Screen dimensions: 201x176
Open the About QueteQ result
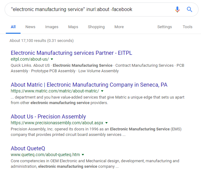[x=28, y=148]
